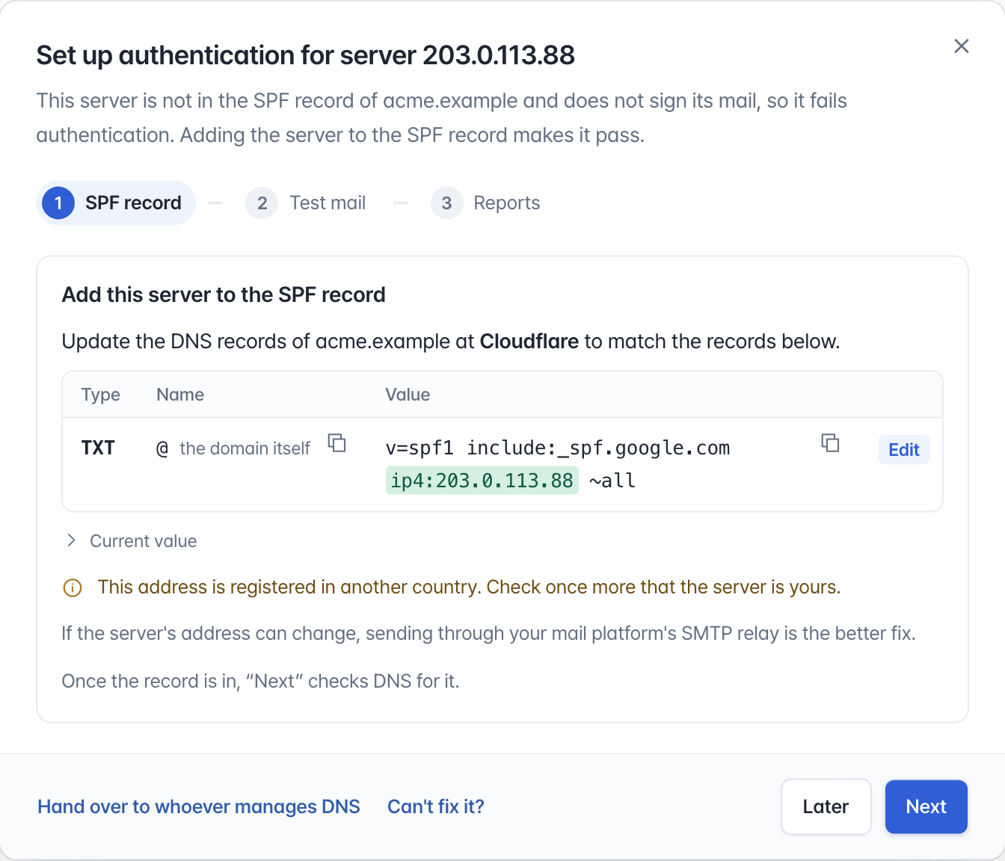Click the Later button

point(826,806)
